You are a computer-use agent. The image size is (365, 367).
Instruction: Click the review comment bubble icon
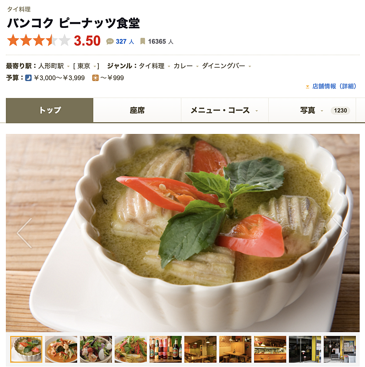click(110, 42)
